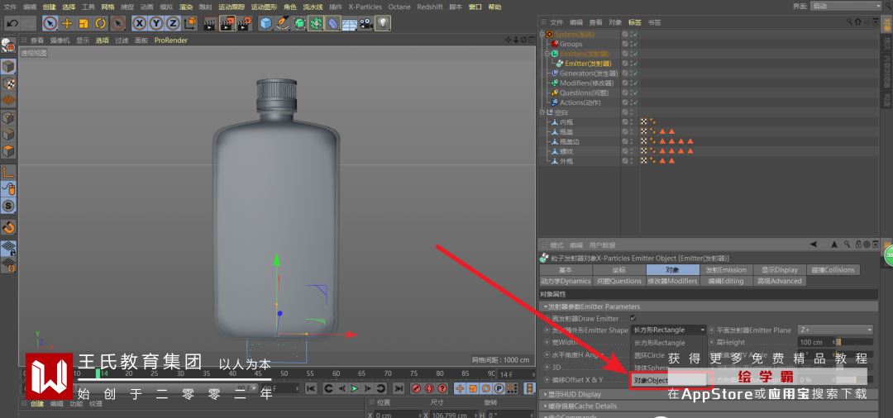Image resolution: width=893 pixels, height=418 pixels.
Task: Expand 显示HUD Display section
Action: pyautogui.click(x=546, y=394)
